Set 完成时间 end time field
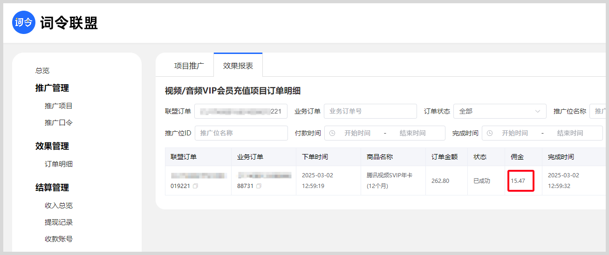Image resolution: width=609 pixels, height=255 pixels. coord(570,133)
